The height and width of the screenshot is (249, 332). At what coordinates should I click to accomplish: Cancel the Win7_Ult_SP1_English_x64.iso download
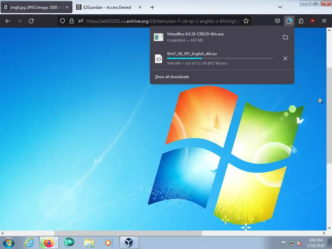pyautogui.click(x=285, y=58)
